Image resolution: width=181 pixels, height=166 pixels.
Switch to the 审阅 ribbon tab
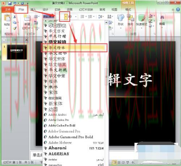(x=102, y=9)
